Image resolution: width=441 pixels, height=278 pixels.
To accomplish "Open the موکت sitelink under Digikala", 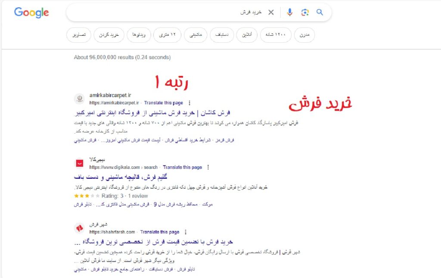I will [x=207, y=204].
